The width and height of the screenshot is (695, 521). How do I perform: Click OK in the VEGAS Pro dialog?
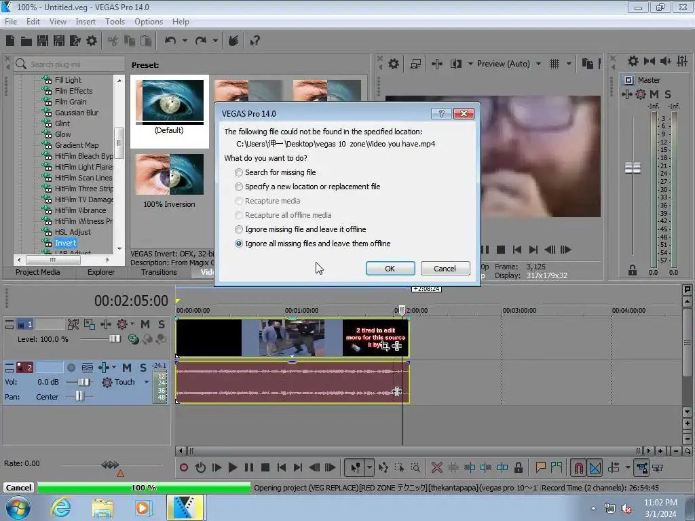coord(390,269)
